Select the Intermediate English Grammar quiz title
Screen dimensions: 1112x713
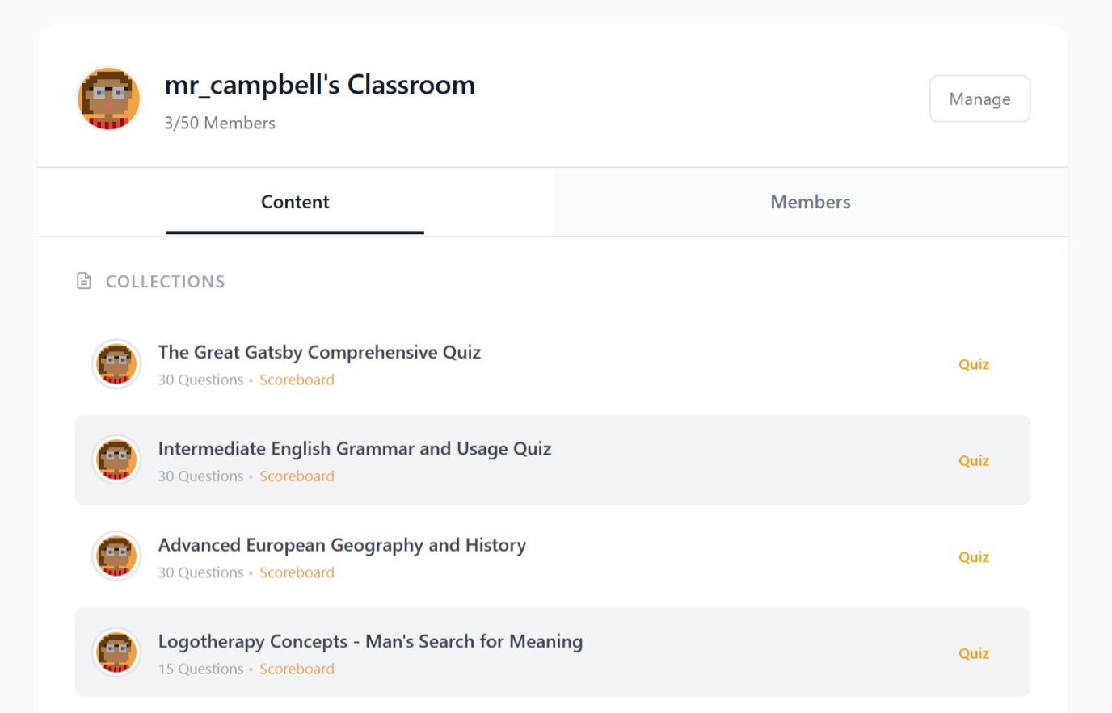point(356,448)
